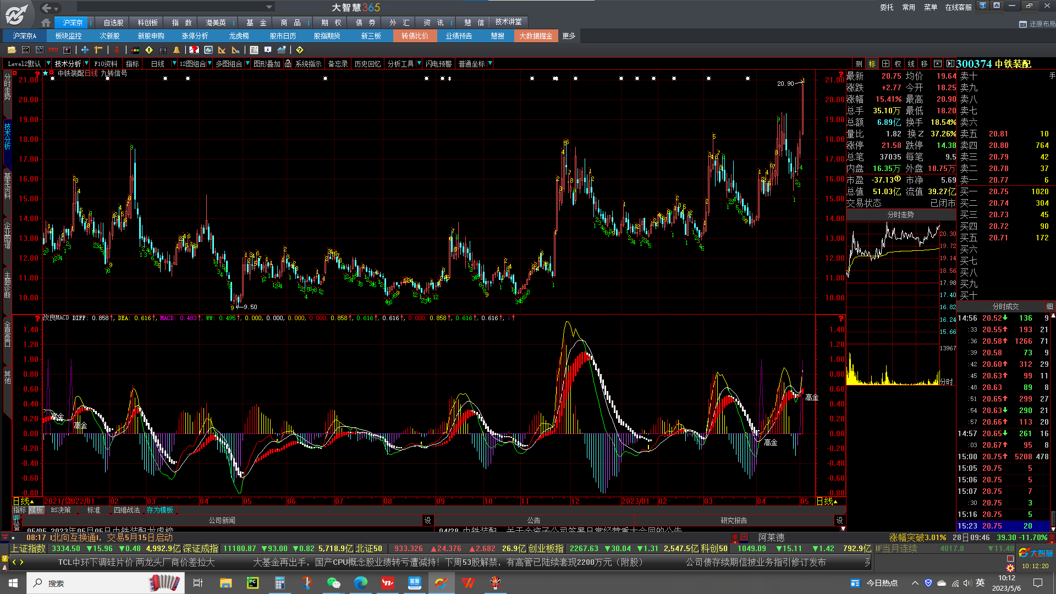Click the yellow bell alert icon
Image resolution: width=1056 pixels, height=594 pixels.
[x=177, y=50]
